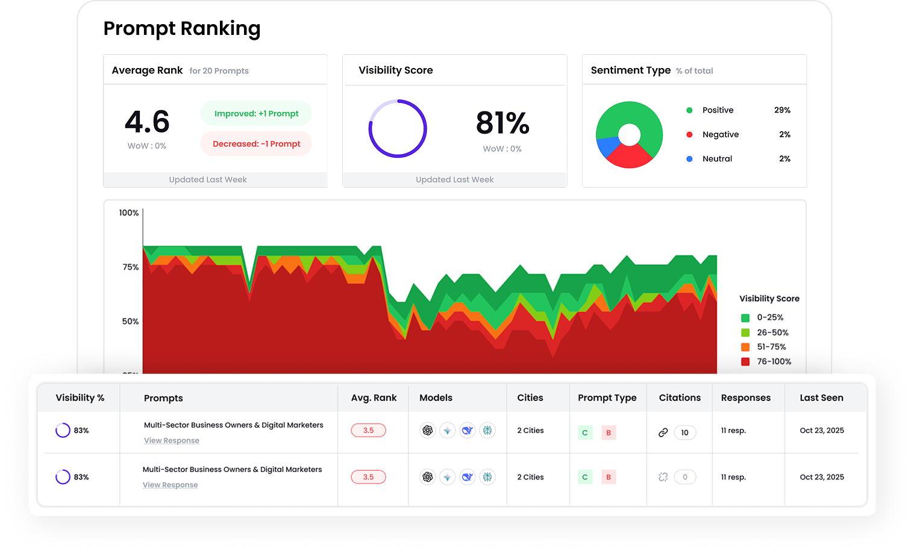Toggle the 26-50% series in chart legend
Viewport: 914px width, 554px height.
click(x=772, y=332)
